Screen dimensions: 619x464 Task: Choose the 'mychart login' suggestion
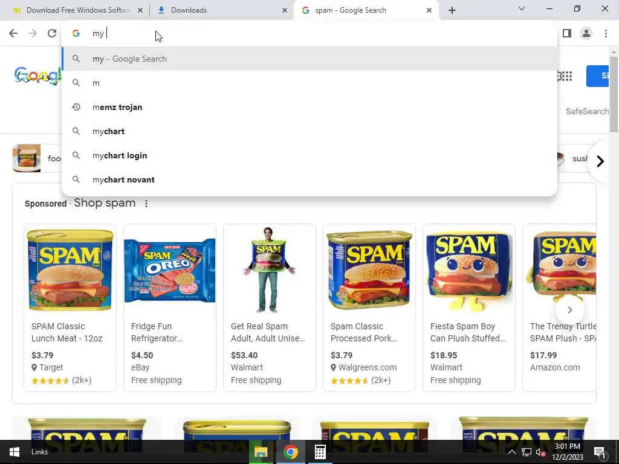[x=309, y=155]
